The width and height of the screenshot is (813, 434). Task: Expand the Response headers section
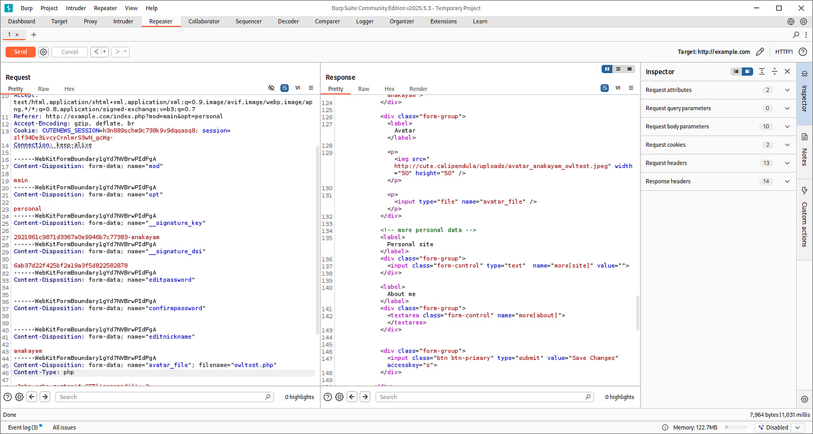pyautogui.click(x=787, y=181)
